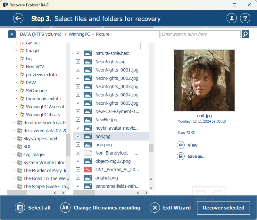Click the search term input field
257x220 pixels.
[x=201, y=34]
